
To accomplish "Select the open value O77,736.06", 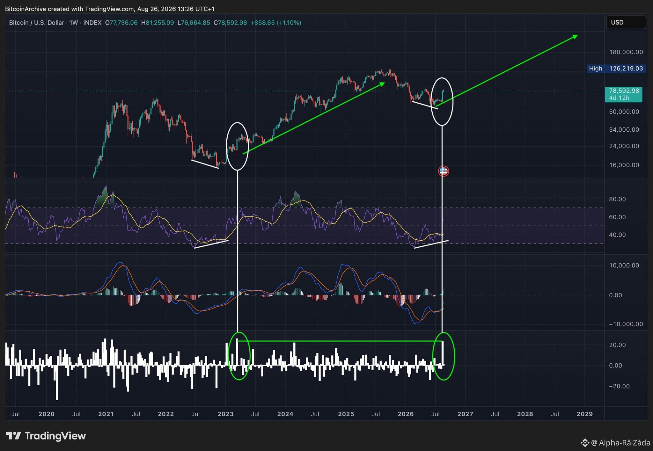I will pos(121,23).
